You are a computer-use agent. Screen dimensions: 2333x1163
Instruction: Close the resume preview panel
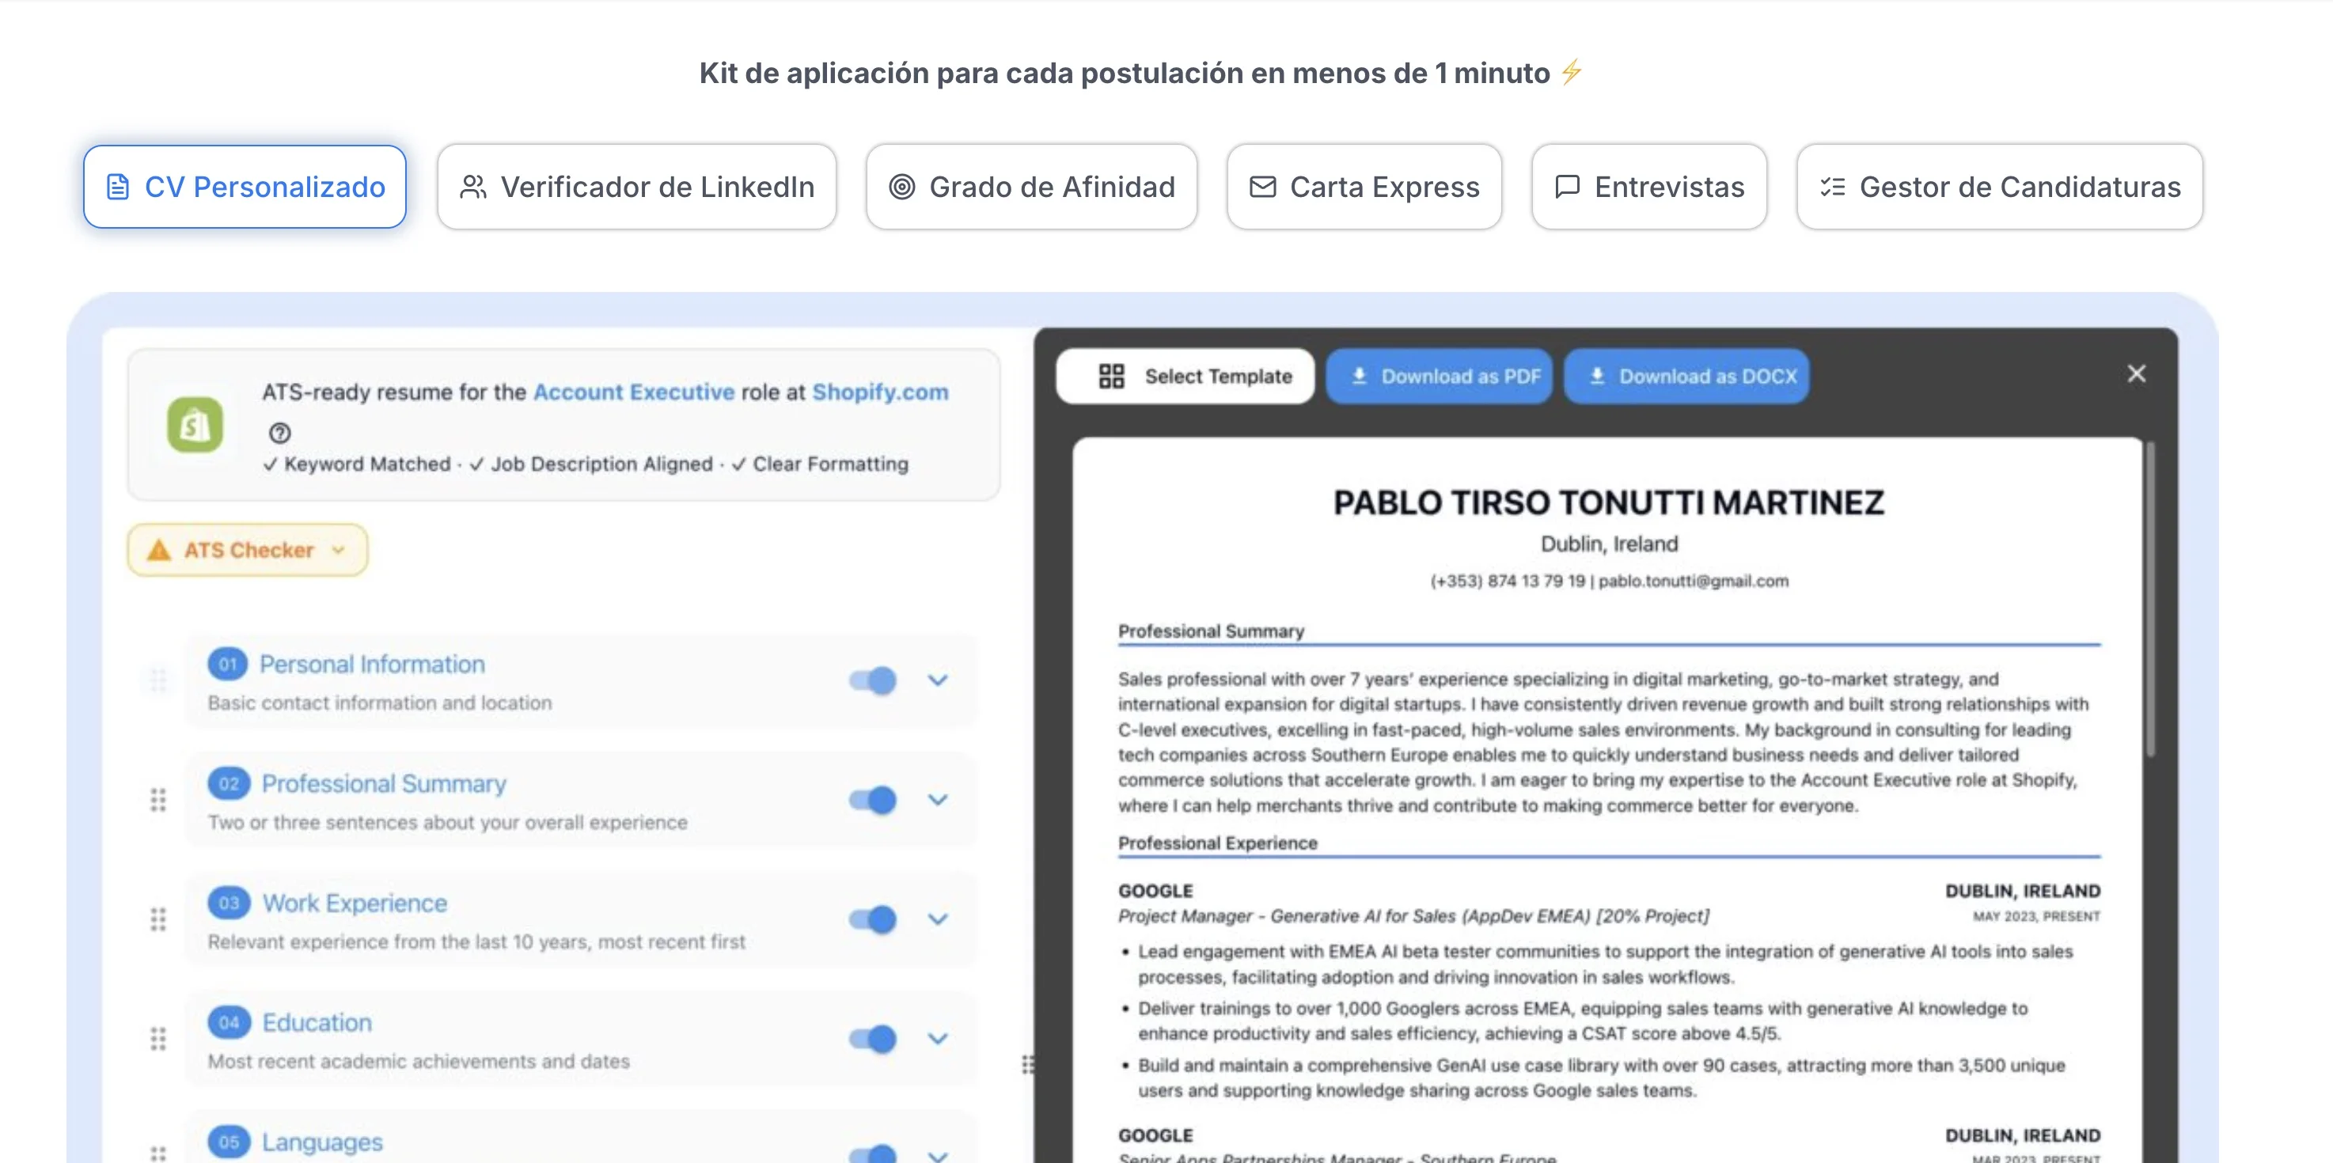tap(2137, 373)
